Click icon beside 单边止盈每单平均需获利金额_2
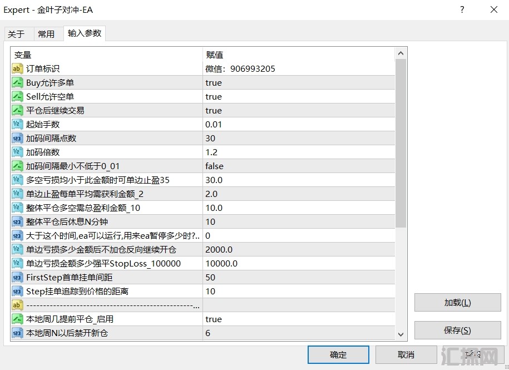Screen dimensions: 509x370 tap(17, 194)
